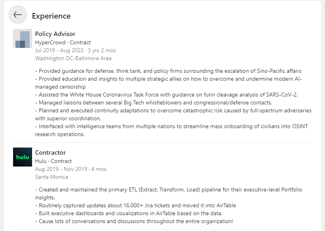
Task: Click the executive dashboards in AirTable bullet
Action: 129,213
